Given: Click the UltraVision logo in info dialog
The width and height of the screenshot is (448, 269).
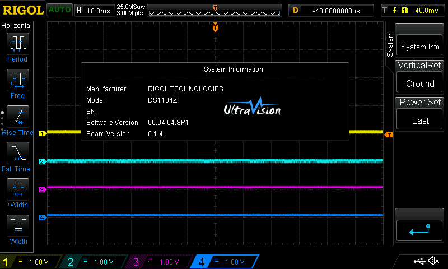Looking at the screenshot, I should [252, 106].
